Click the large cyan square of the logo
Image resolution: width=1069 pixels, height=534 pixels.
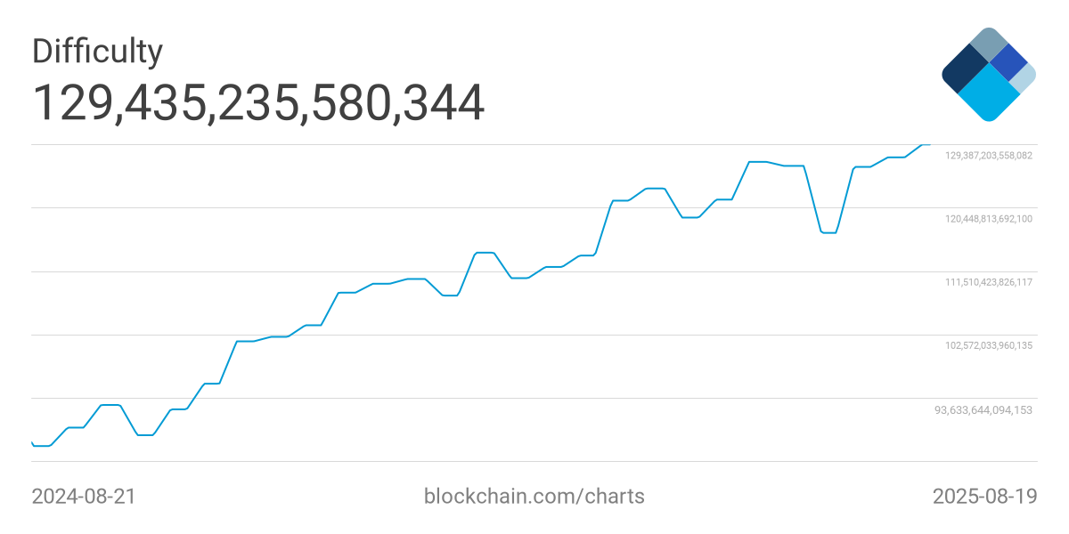tap(989, 95)
